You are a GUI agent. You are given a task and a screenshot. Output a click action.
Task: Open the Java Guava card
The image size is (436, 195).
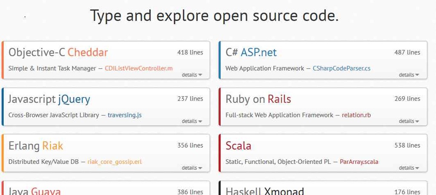point(35,191)
